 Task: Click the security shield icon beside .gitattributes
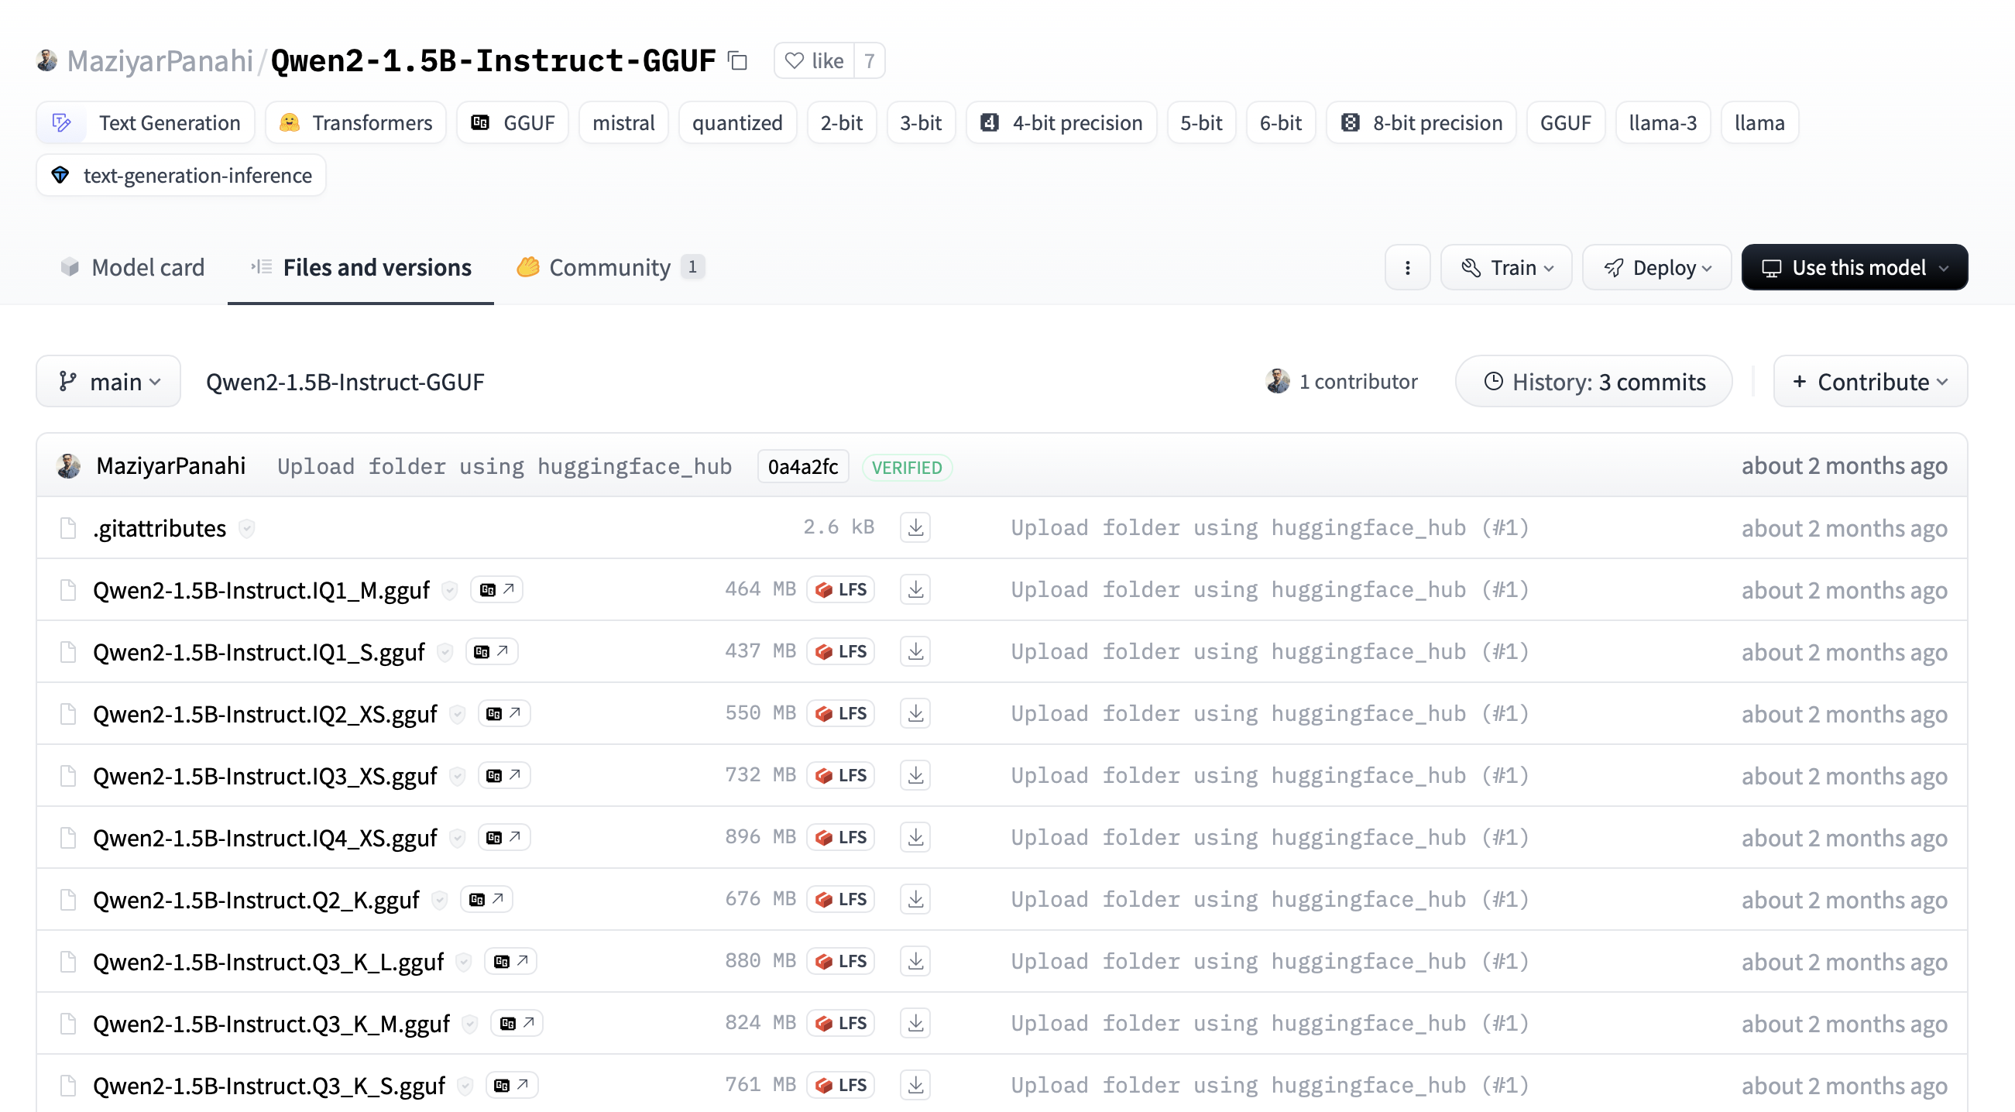(x=246, y=529)
